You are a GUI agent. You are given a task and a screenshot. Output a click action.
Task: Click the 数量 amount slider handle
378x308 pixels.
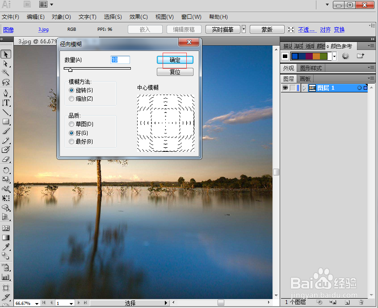coord(70,70)
